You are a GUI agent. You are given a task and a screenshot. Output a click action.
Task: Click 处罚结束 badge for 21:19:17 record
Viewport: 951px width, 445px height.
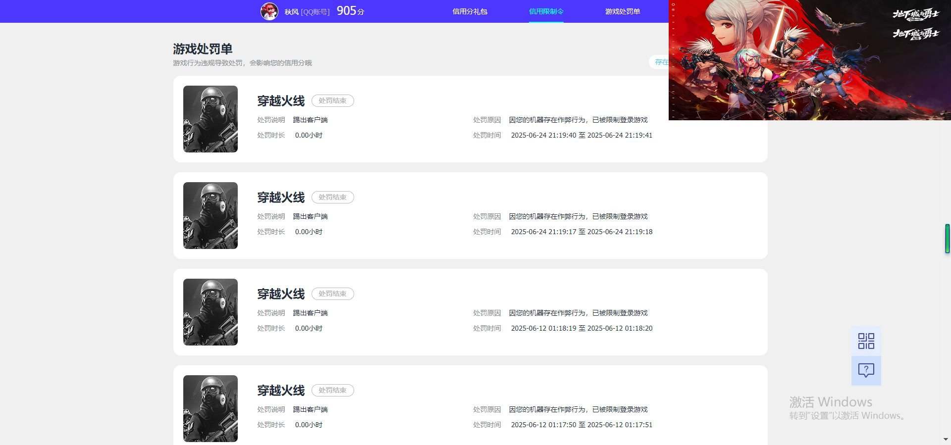pyautogui.click(x=332, y=197)
